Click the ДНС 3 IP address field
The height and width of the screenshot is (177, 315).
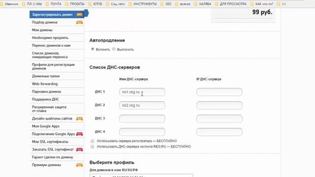pyautogui.click(x=220, y=118)
